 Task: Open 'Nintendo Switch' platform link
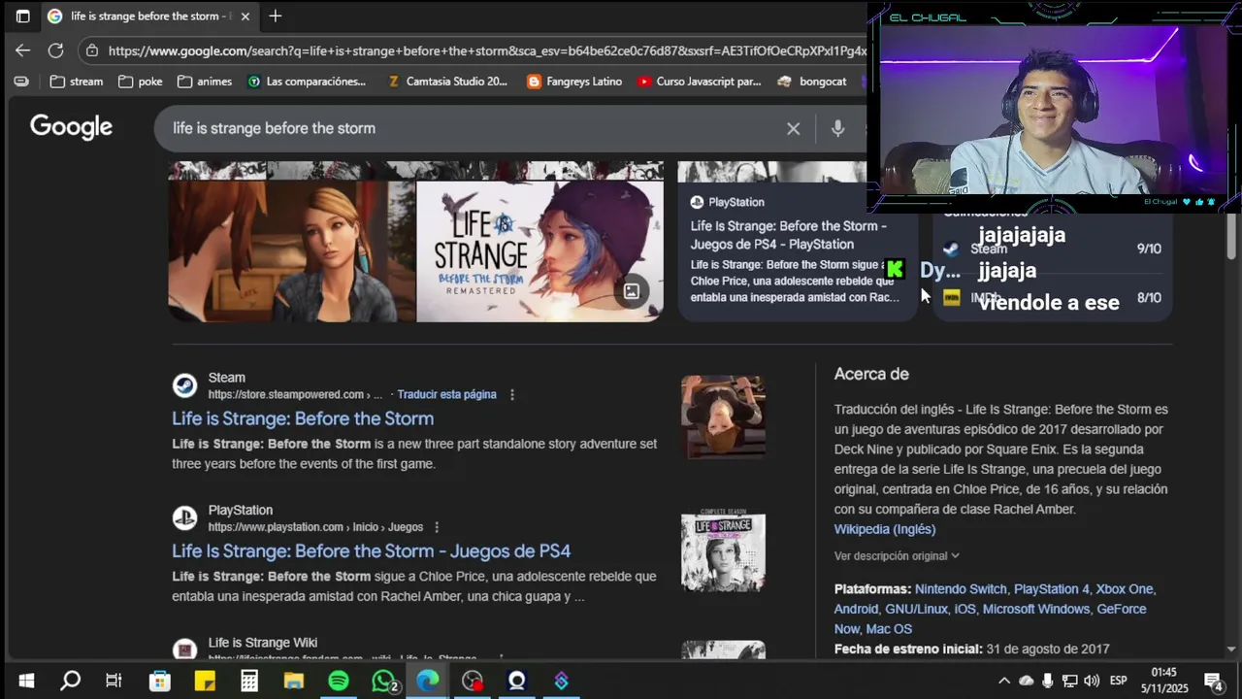coord(961,589)
